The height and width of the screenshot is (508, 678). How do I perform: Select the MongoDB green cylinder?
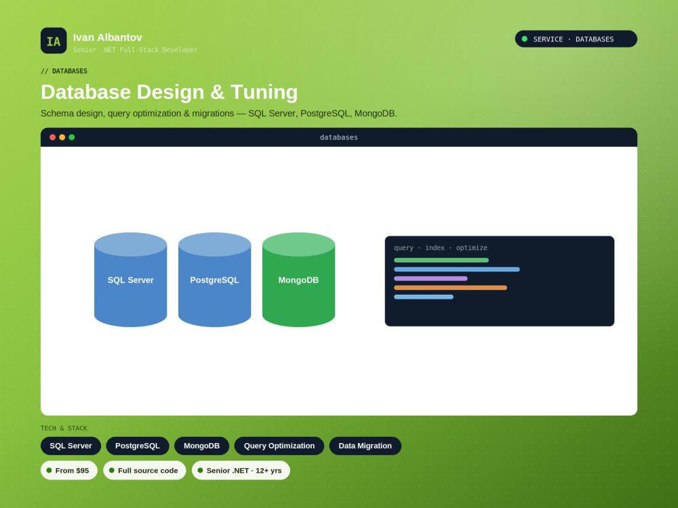click(x=298, y=280)
